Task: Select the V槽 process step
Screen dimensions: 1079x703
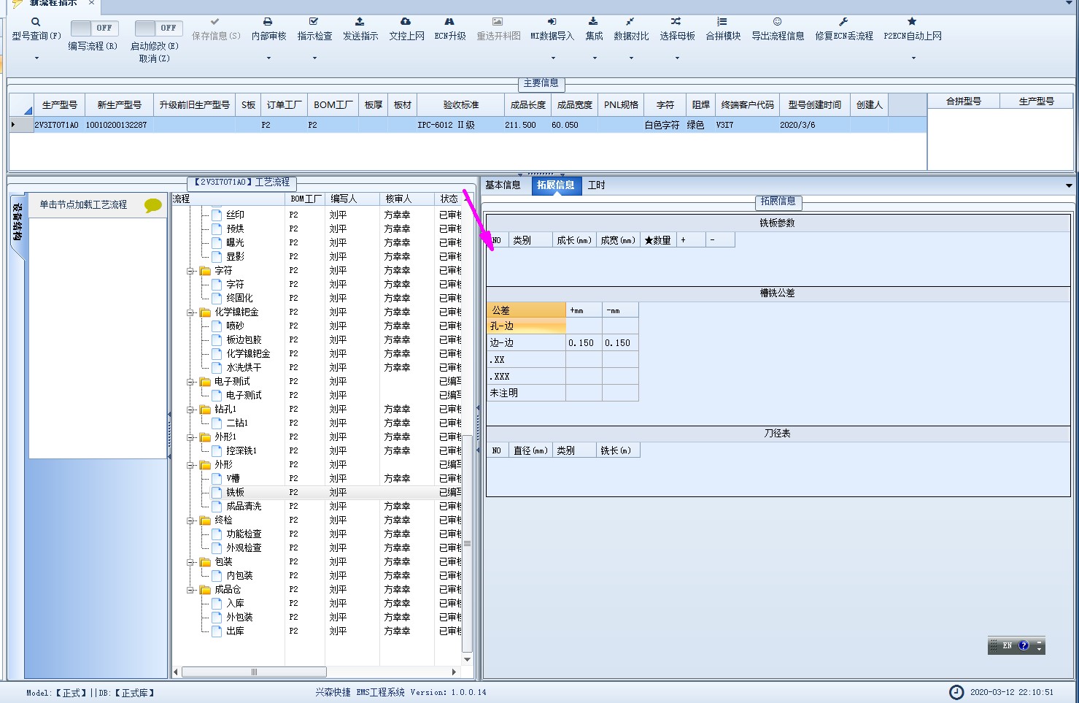Action: [x=233, y=479]
